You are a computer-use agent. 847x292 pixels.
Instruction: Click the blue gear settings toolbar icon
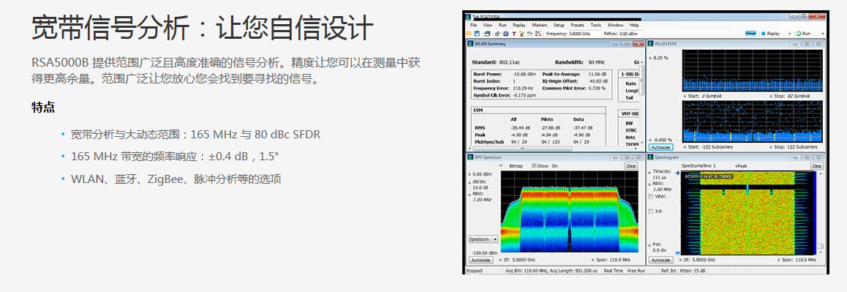tap(505, 34)
